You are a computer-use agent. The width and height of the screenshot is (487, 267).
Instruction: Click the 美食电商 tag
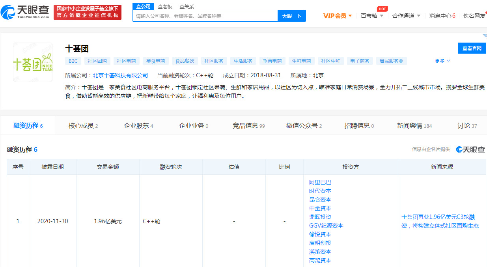coord(155,61)
